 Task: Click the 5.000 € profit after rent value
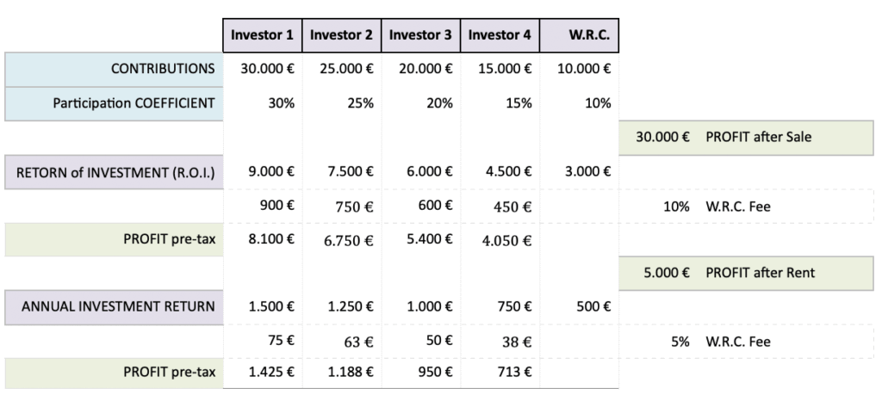[x=667, y=273]
